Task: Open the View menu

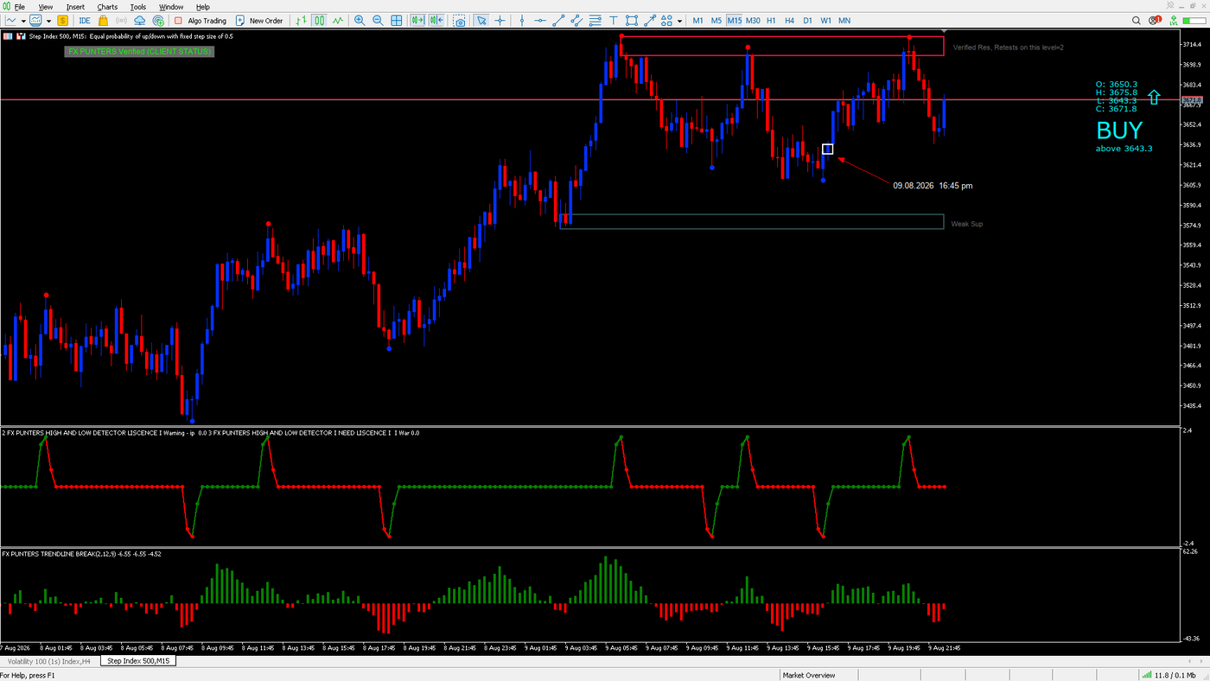Action: click(x=45, y=7)
